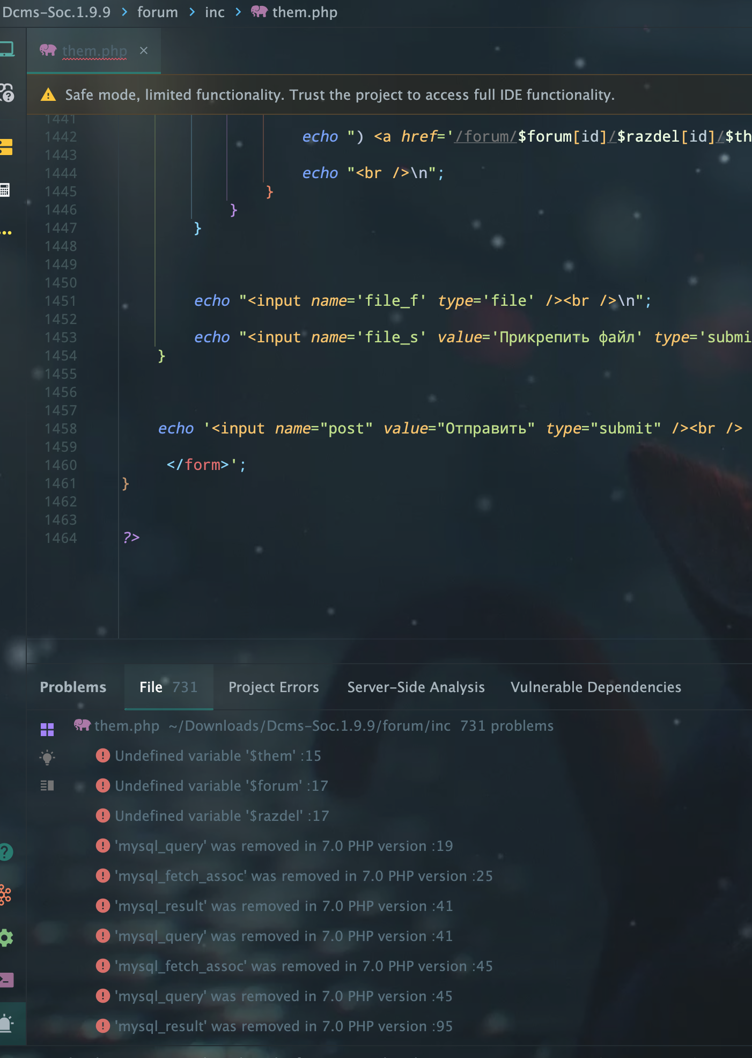The height and width of the screenshot is (1058, 752).
Task: Click the 'forum' breadcrumb item
Action: tap(157, 12)
